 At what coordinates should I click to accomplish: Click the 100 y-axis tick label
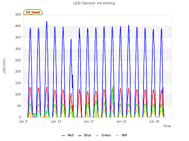click(x=18, y=95)
